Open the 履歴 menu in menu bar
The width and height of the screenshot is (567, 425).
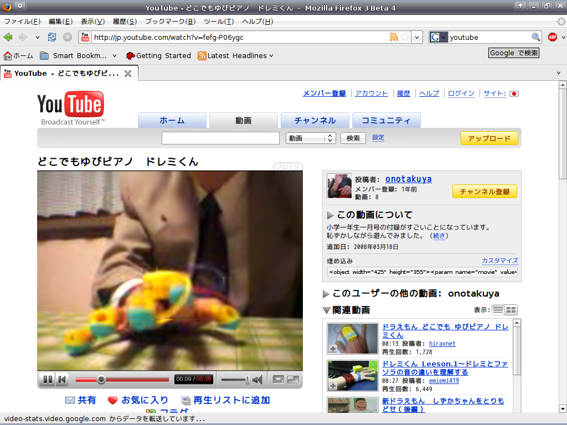(125, 22)
